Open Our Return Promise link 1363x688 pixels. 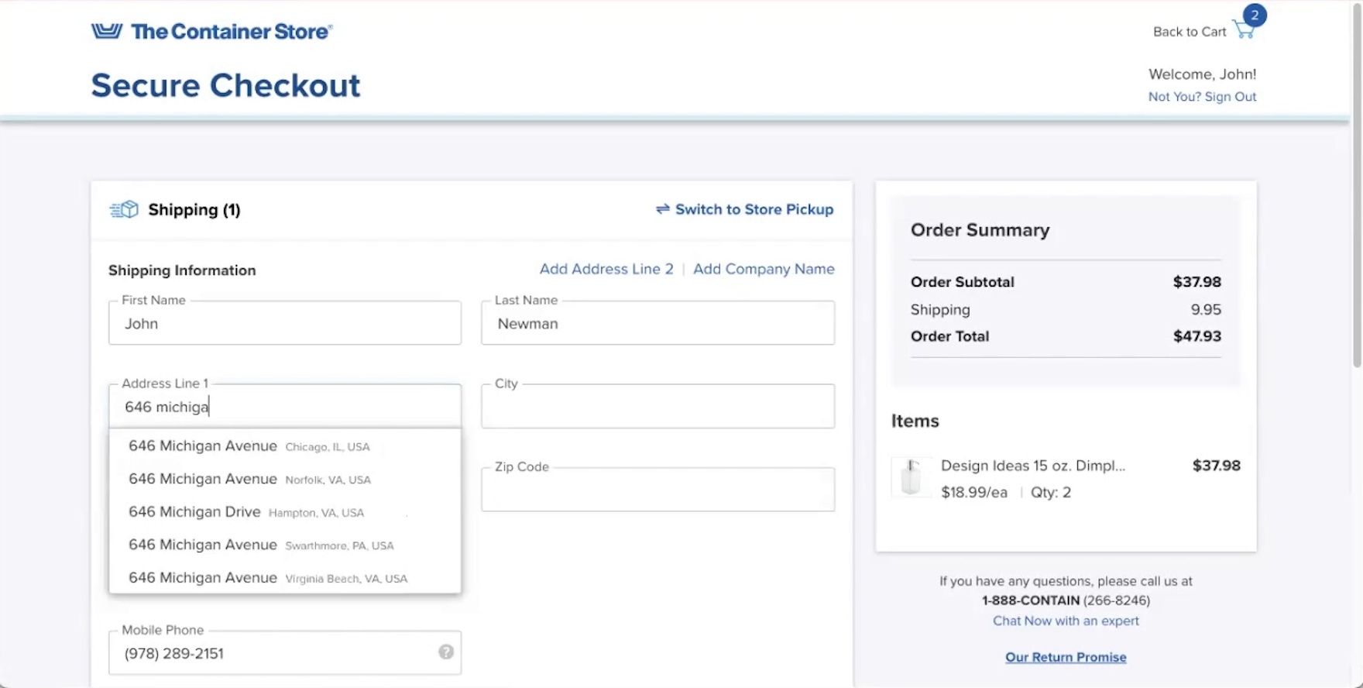point(1066,657)
